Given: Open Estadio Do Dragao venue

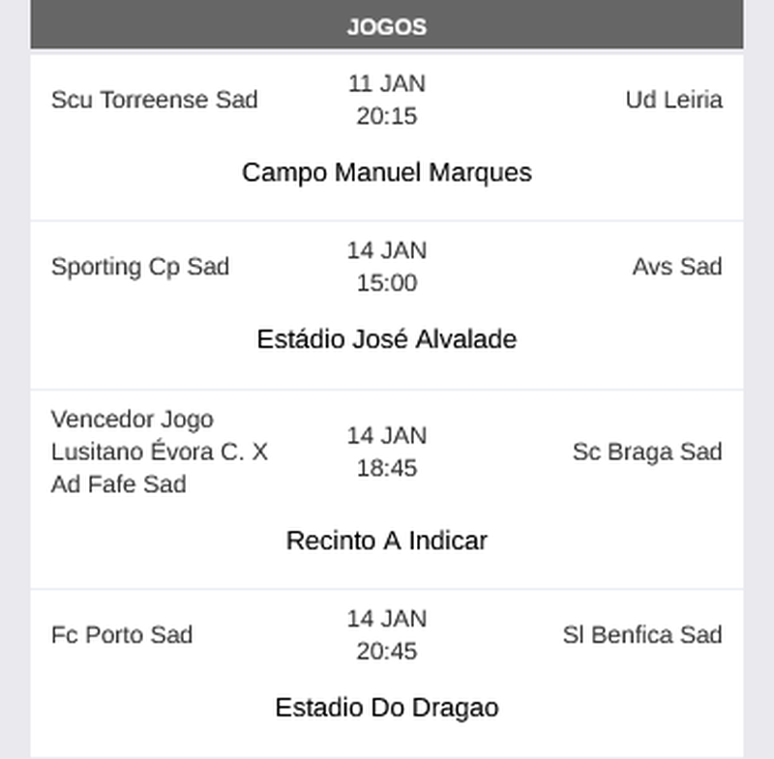Looking at the screenshot, I should [x=387, y=708].
